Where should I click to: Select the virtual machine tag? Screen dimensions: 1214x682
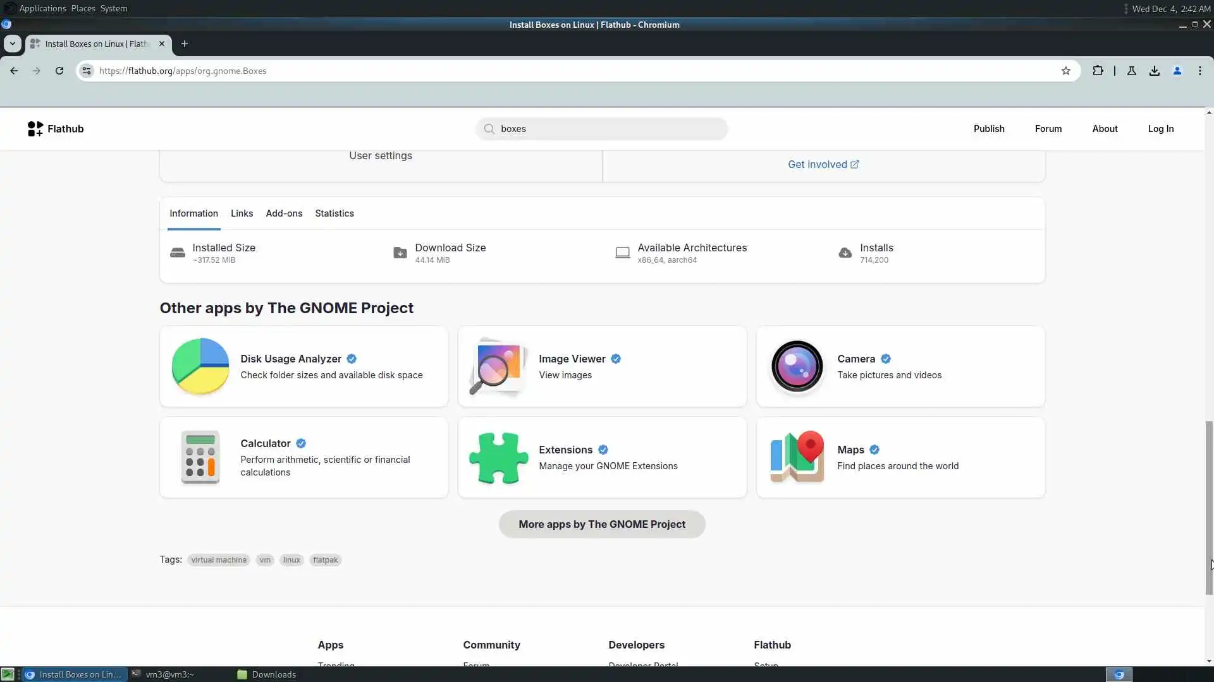tap(219, 560)
